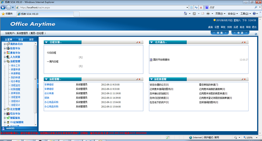Open the 会议申请 workflow link
262x141 pixels.
(x=49, y=93)
